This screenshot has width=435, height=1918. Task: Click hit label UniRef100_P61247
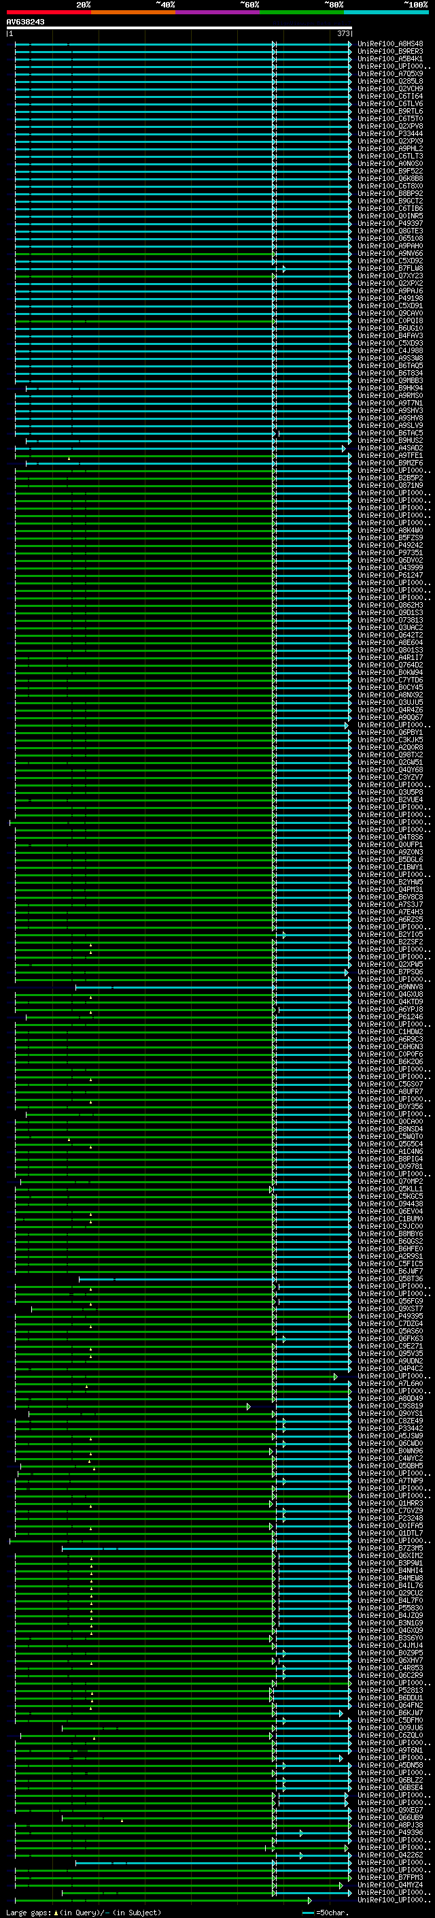pos(390,575)
